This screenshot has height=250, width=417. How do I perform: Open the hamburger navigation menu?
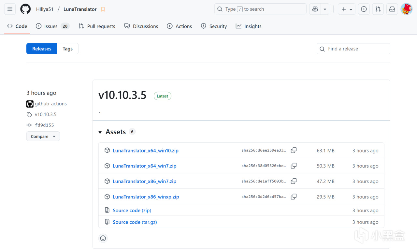click(10, 9)
